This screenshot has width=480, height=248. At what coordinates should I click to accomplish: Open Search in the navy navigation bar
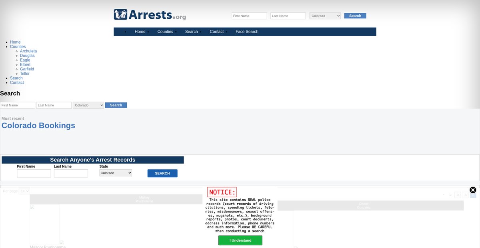point(192,32)
